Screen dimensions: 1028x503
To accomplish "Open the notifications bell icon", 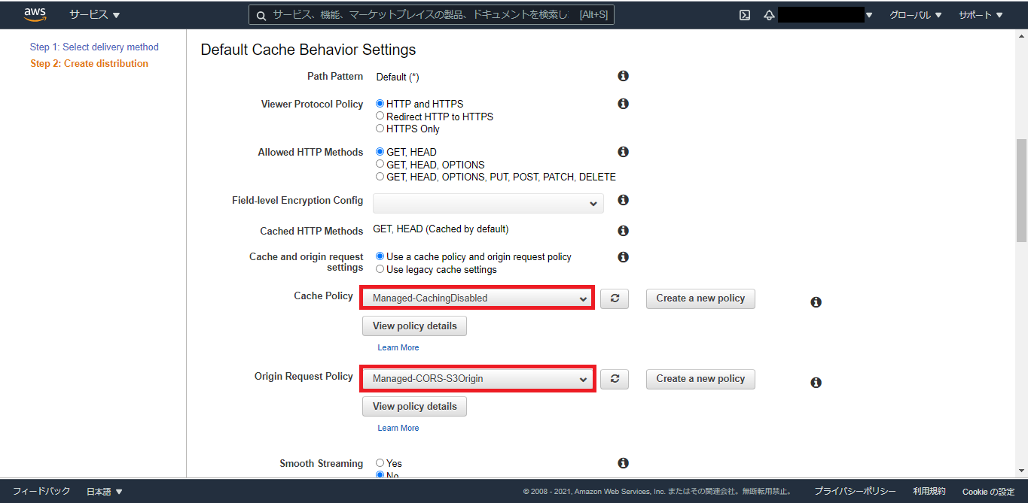I will coord(769,15).
